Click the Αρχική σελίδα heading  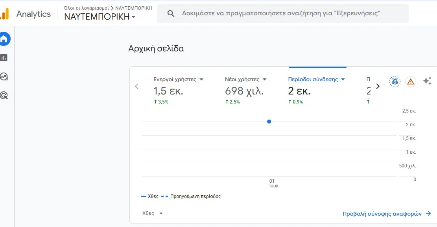(x=156, y=49)
